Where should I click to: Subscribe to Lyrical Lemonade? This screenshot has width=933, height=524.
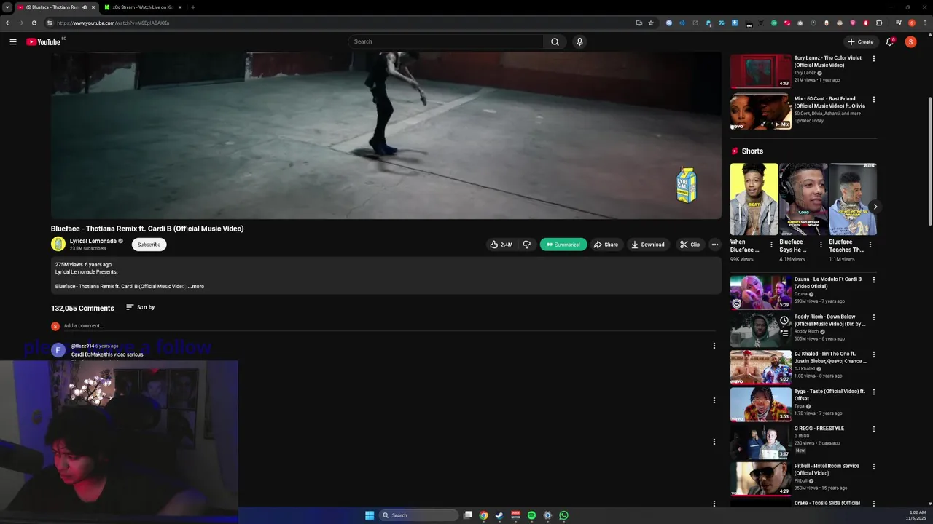point(149,245)
